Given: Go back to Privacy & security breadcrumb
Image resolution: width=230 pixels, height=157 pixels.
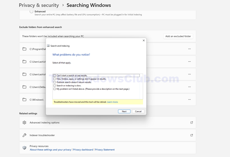Looking at the screenshot, I should (x=39, y=5).
